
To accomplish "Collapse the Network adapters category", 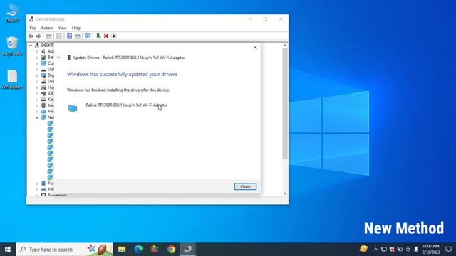I will point(37,117).
